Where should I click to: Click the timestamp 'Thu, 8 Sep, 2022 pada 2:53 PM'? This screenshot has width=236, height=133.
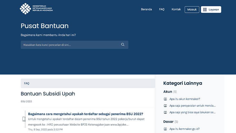click(45, 129)
